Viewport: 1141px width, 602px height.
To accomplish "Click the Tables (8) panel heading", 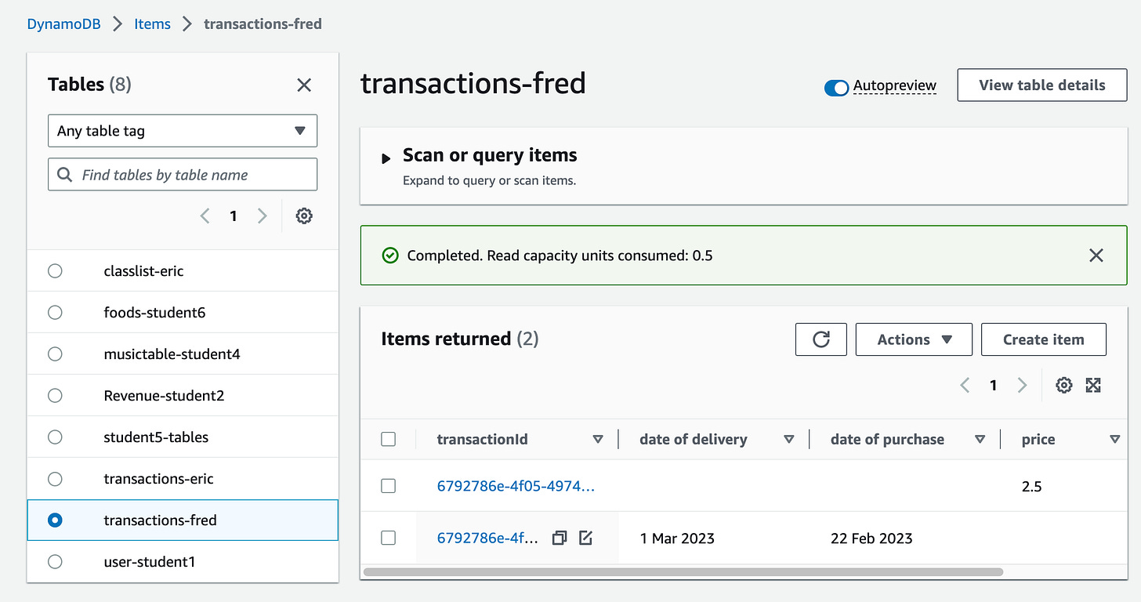I will coord(89,85).
